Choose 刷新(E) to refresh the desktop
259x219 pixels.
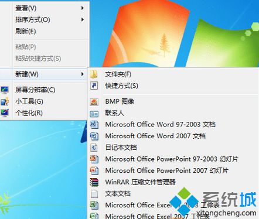[45, 31]
